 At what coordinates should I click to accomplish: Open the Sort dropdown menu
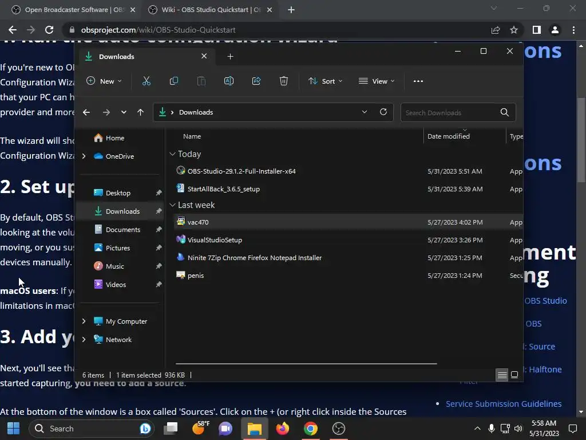coord(326,81)
